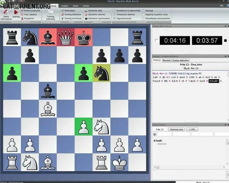The width and height of the screenshot is (229, 183).
Task: Click the white queen on d8
Action: click(x=65, y=37)
